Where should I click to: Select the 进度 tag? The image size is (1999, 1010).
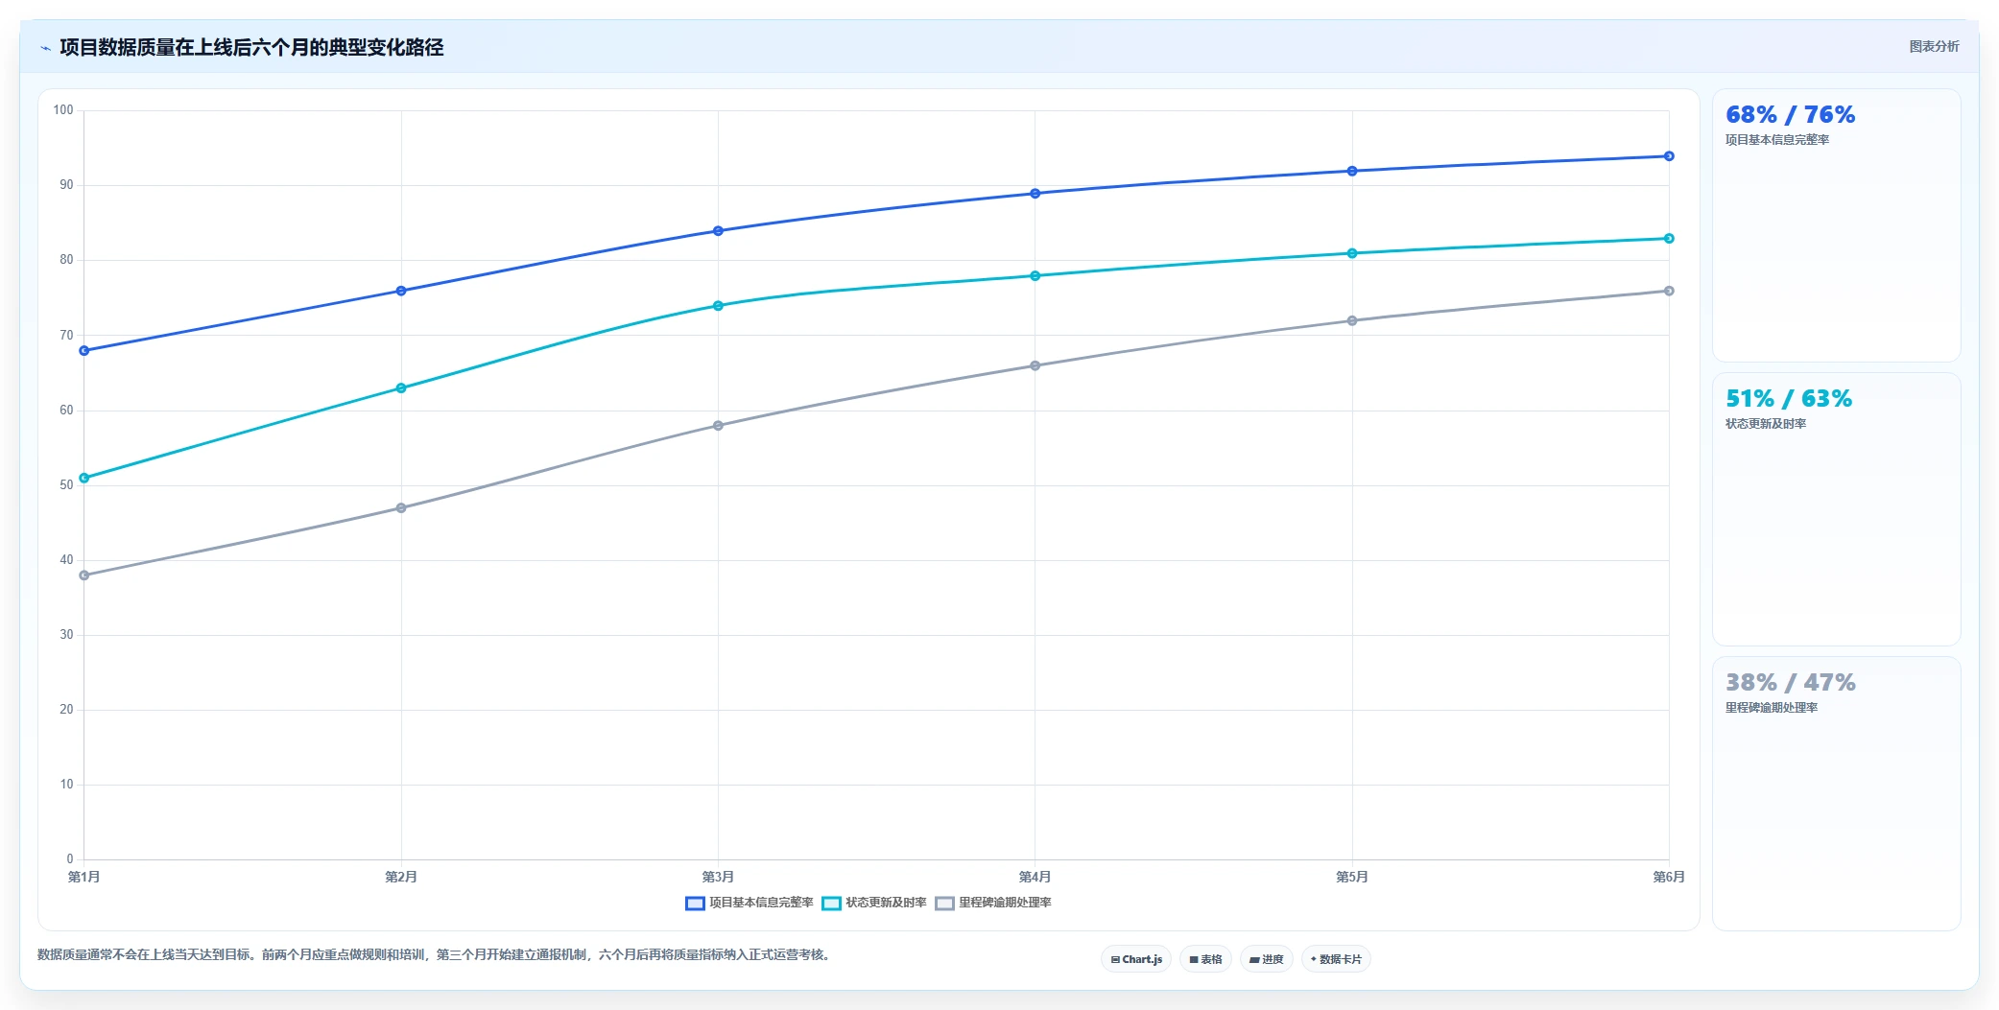pyautogui.click(x=1267, y=959)
